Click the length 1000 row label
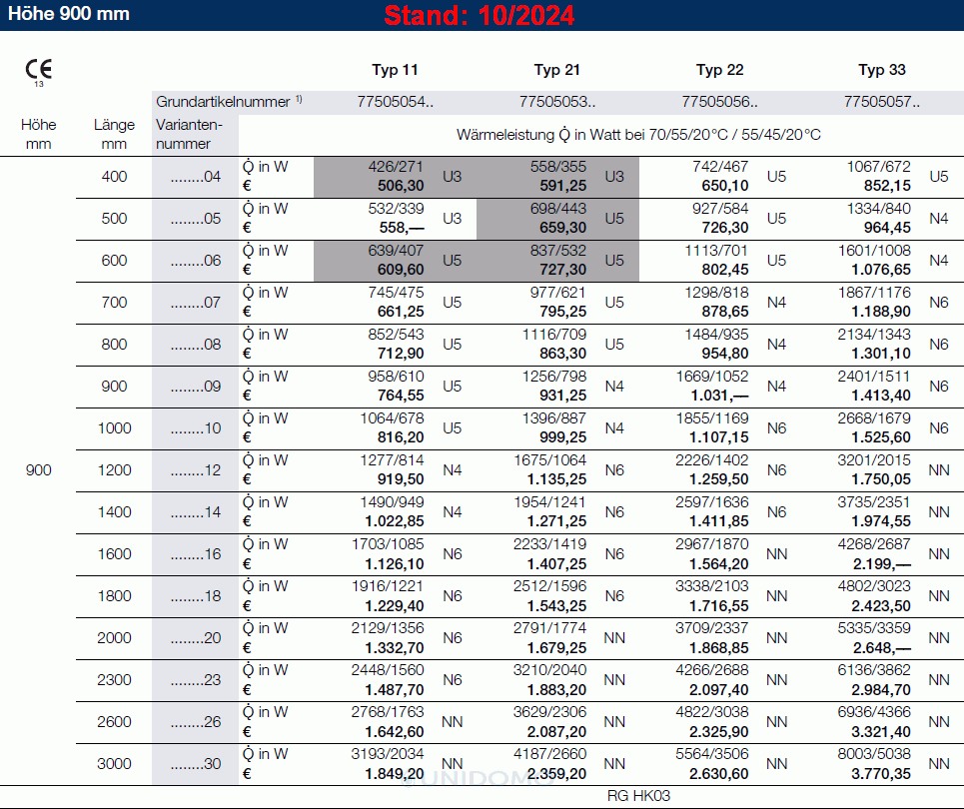The height and width of the screenshot is (809, 964). click(x=115, y=428)
